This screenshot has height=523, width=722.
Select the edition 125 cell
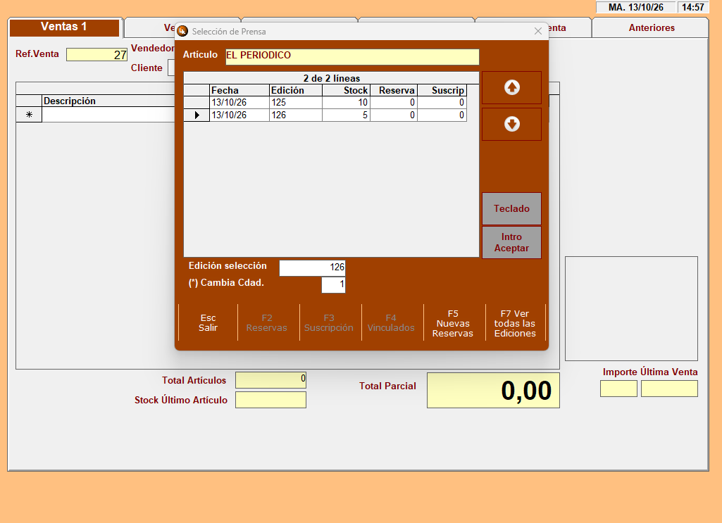pyautogui.click(x=295, y=103)
